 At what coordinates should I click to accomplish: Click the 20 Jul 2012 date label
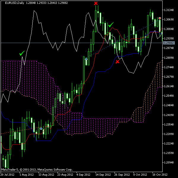pos(8,175)
